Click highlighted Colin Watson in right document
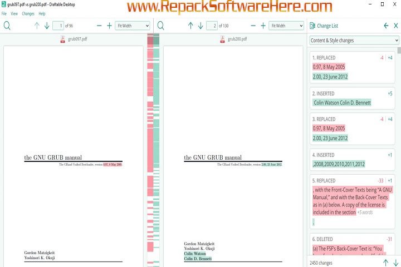This screenshot has width=401, height=267. [195, 254]
